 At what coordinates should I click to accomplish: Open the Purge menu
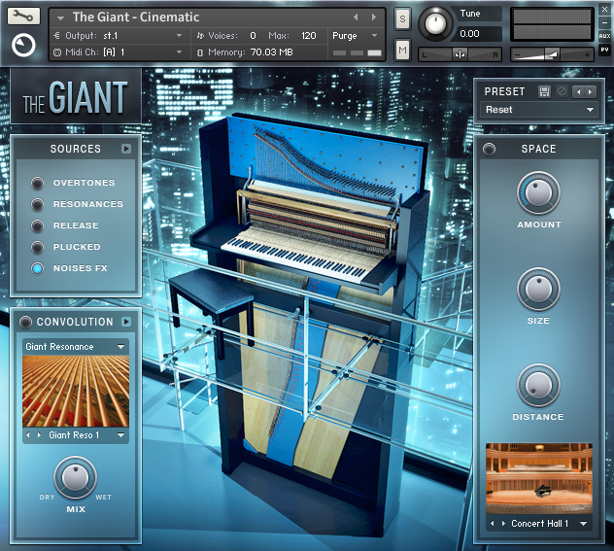[355, 35]
